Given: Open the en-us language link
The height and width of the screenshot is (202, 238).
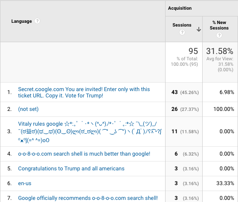Looking at the screenshot, I should pyautogui.click(x=24, y=183).
